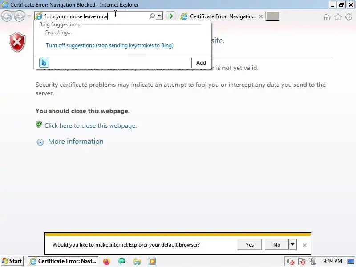Minimize the Internet Explorer window
356x267 pixels.
coord(332,4)
